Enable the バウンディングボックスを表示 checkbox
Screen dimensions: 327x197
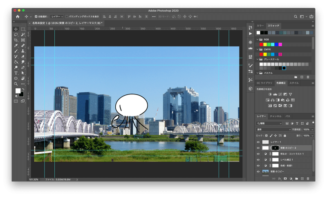(x=67, y=16)
